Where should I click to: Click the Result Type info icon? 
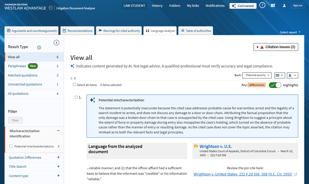(39, 47)
